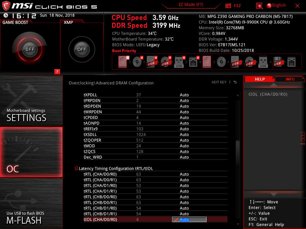Image resolution: width=306 pixels, height=229 pixels.
Task: Change language via English globe icon
Action: (276, 5)
